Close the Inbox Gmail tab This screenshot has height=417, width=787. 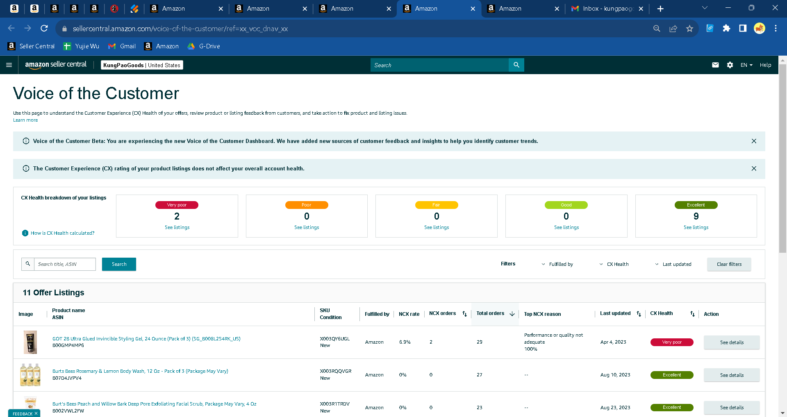click(x=641, y=9)
